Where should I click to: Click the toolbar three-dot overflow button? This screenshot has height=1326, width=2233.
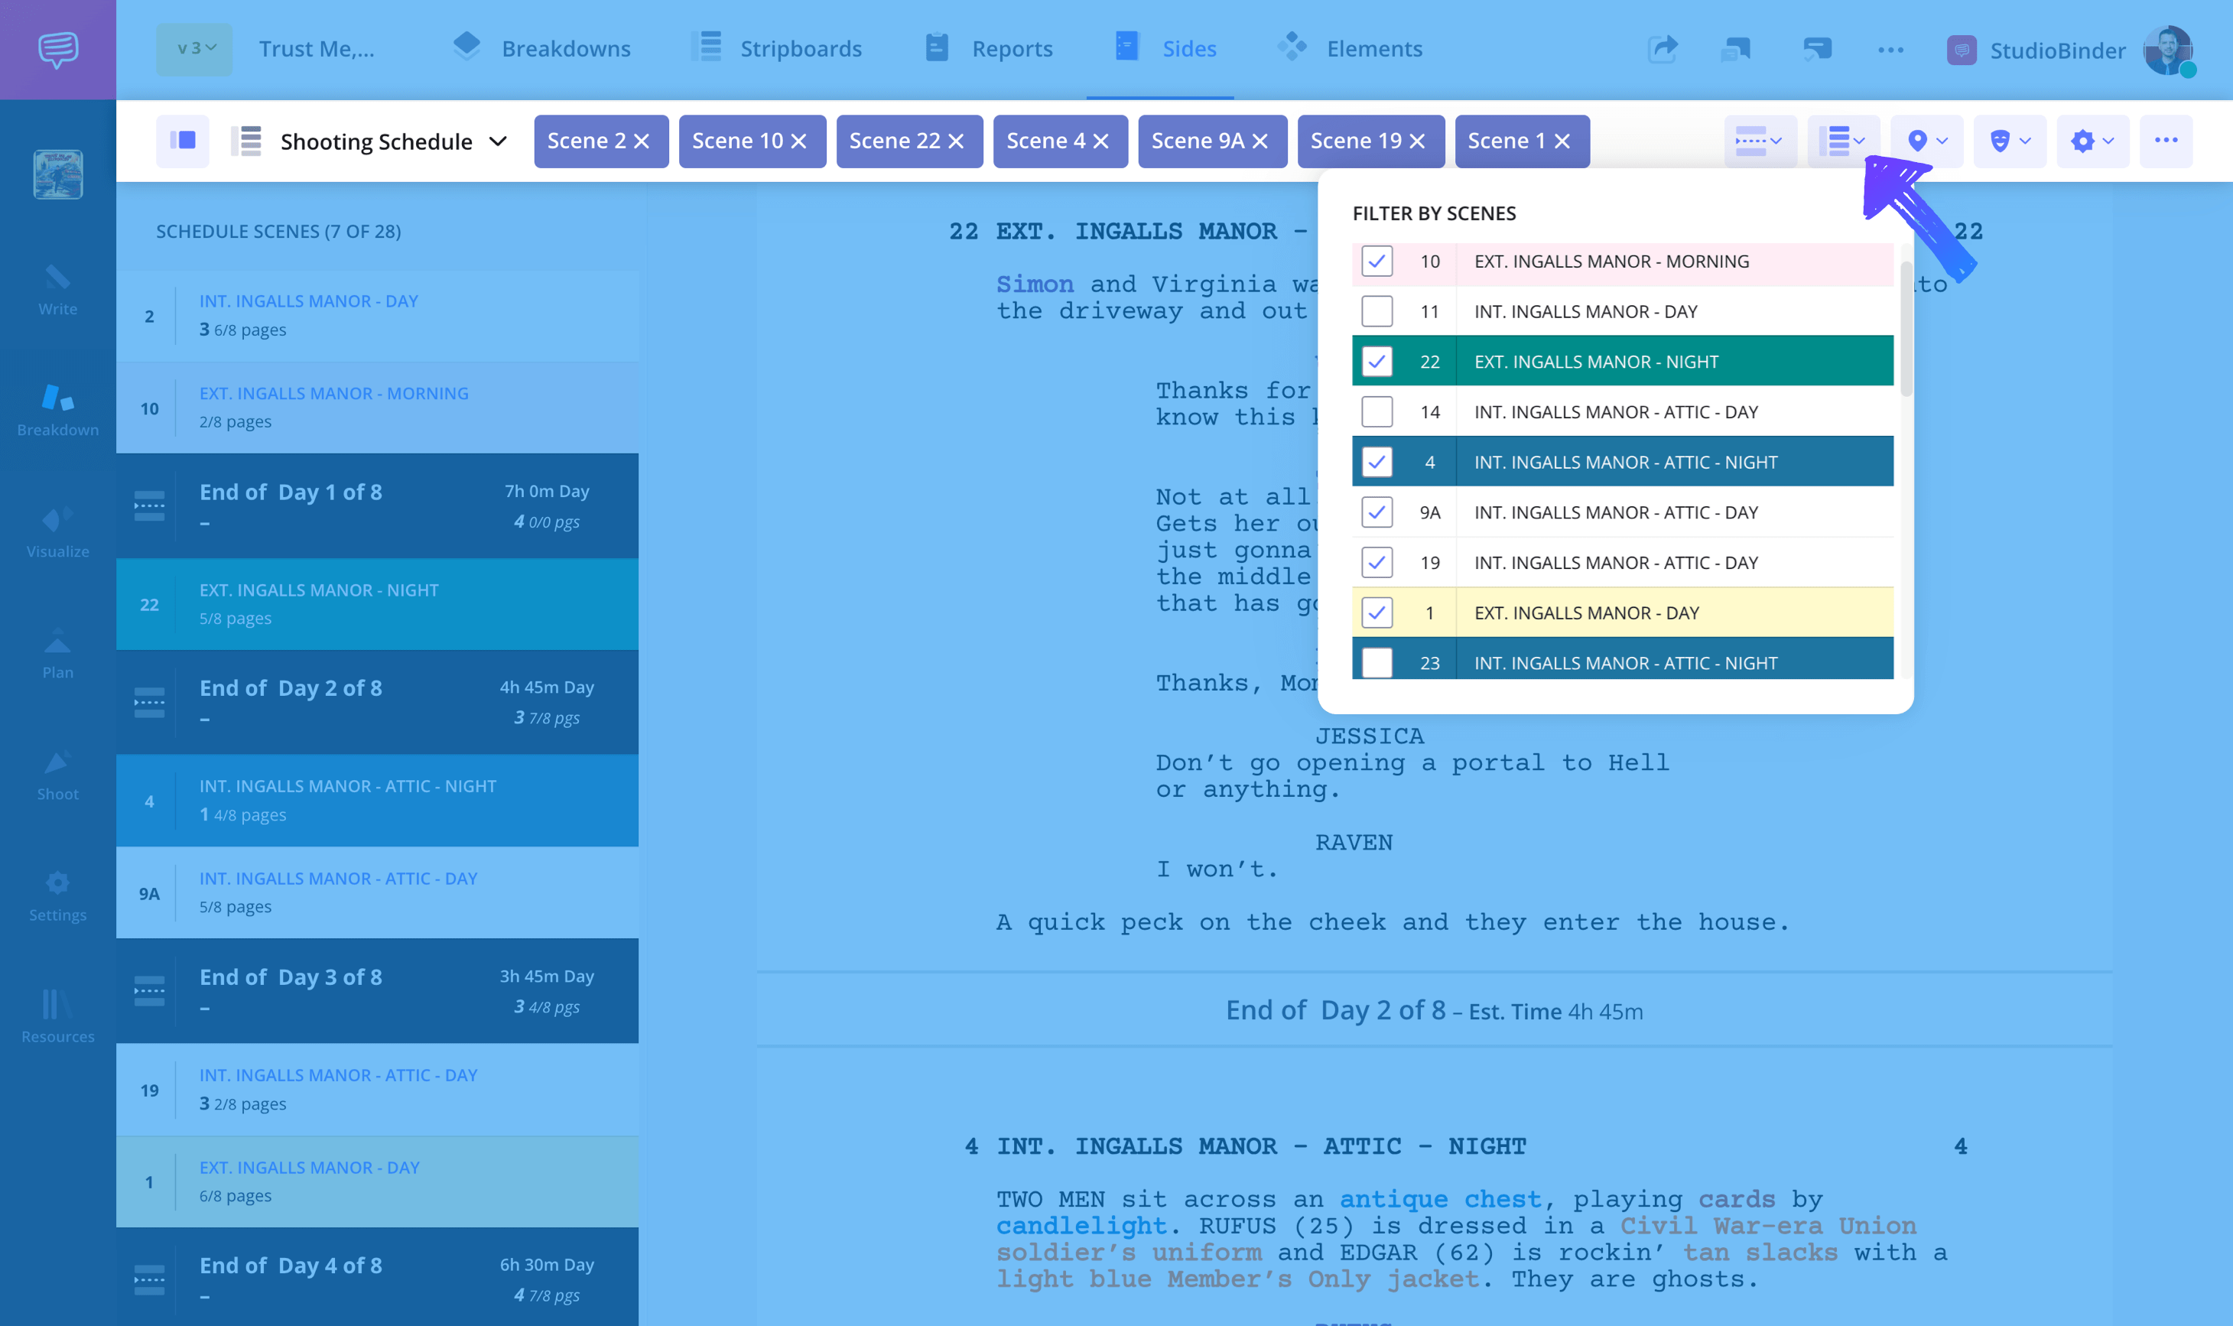[x=2166, y=140]
